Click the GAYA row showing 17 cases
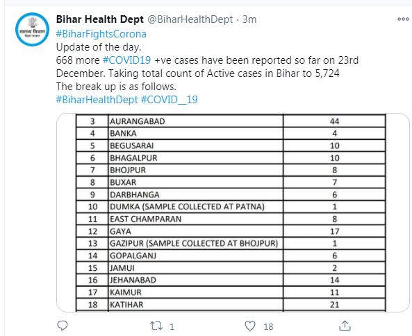 pyautogui.click(x=231, y=231)
